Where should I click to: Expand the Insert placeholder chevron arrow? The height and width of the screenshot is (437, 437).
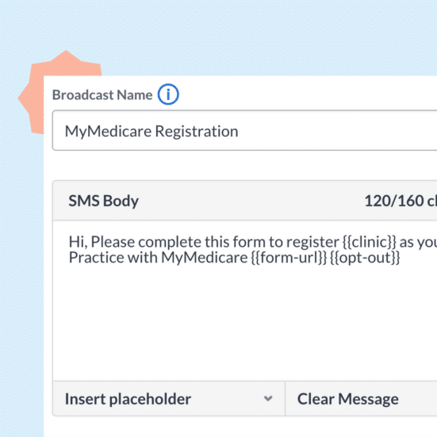(x=268, y=399)
